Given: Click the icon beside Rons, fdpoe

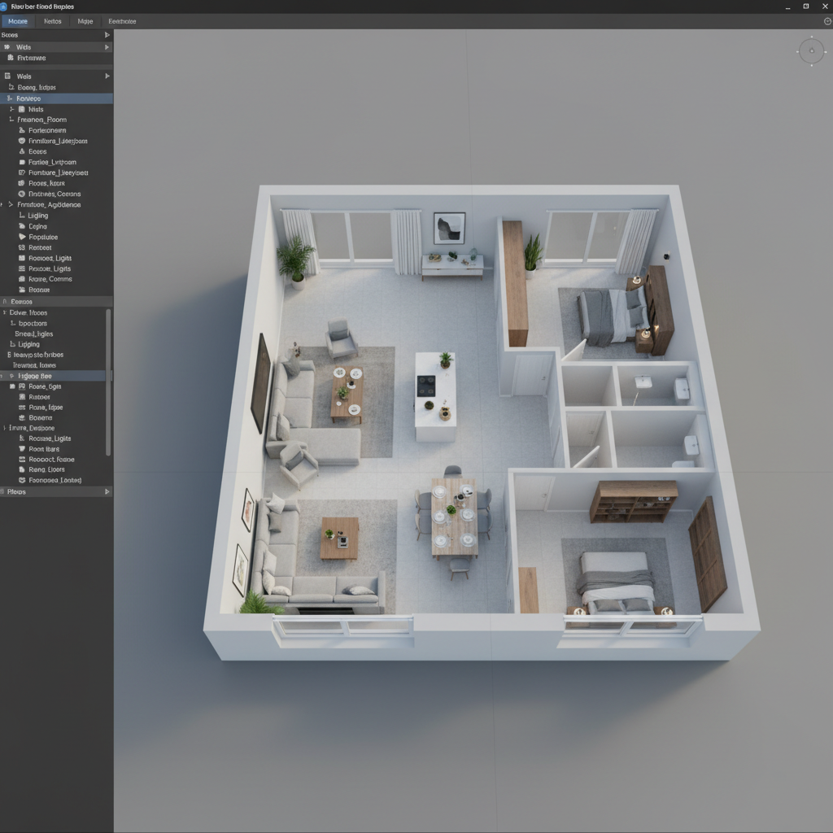Looking at the screenshot, I should pyautogui.click(x=22, y=408).
